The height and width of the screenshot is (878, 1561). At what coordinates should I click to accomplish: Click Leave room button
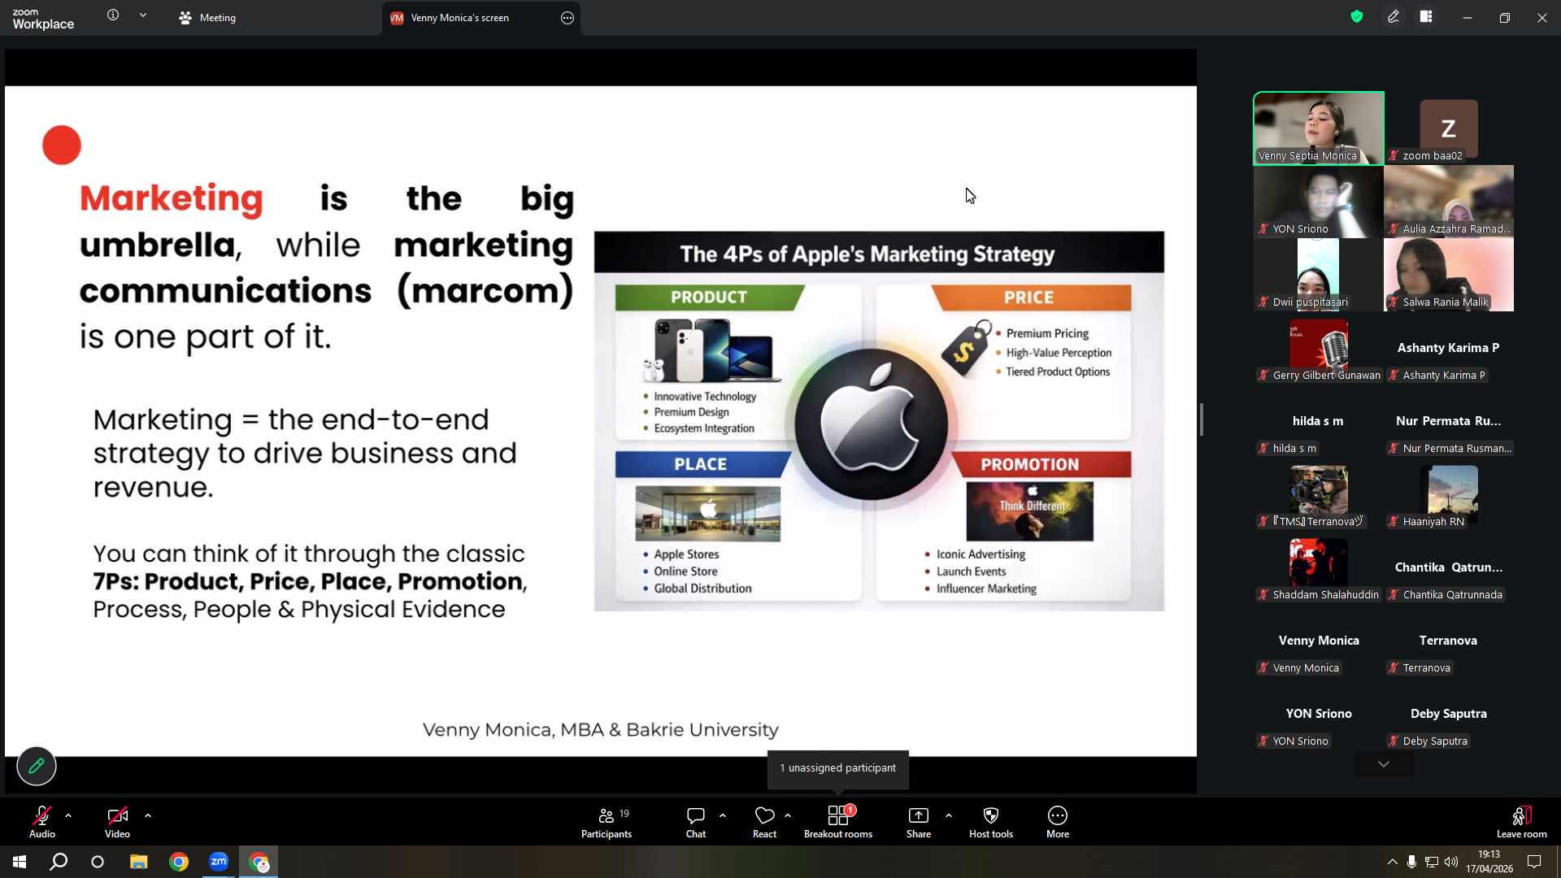[x=1522, y=822]
